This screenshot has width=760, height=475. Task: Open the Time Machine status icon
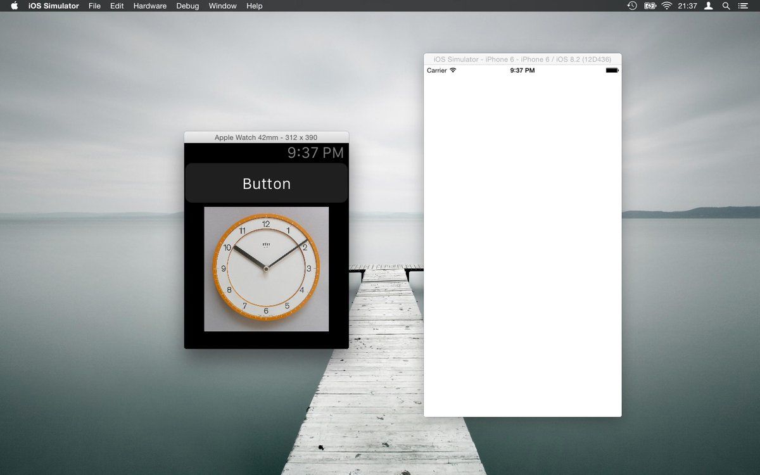(x=632, y=6)
